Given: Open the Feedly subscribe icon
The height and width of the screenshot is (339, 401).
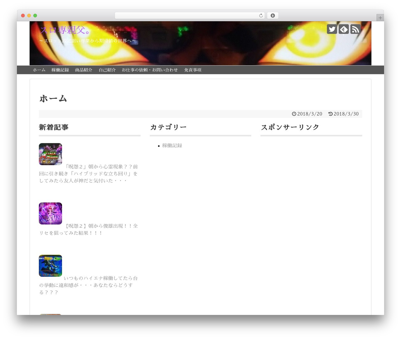Looking at the screenshot, I should [344, 29].
